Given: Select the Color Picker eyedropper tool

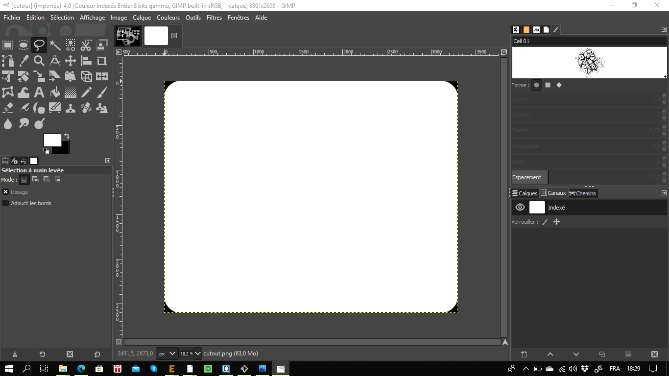Looking at the screenshot, I should (24, 61).
